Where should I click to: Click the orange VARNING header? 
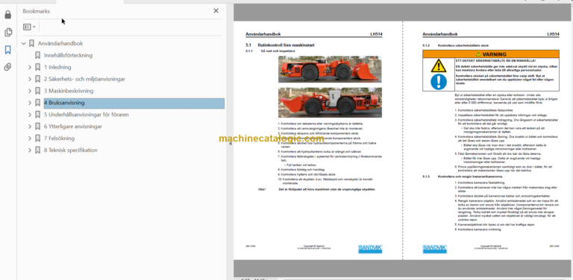tap(491, 54)
